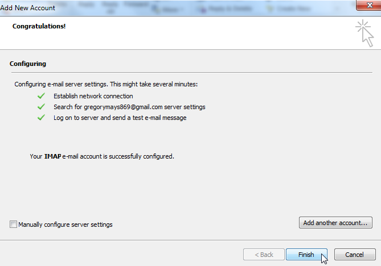Enable Manually configure server settings checkbox
Screen dimensions: 381x266
pyautogui.click(x=14, y=225)
